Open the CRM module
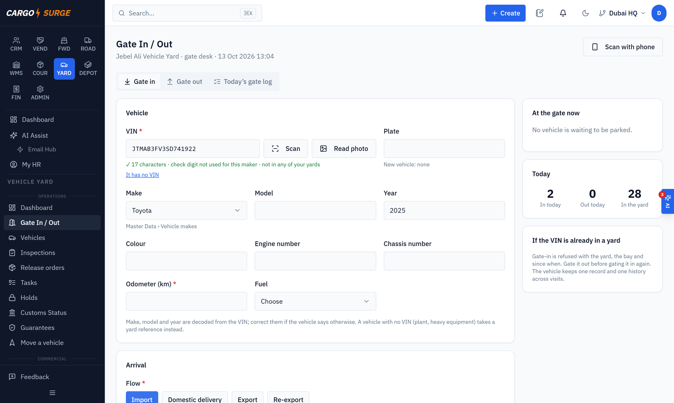674x403 pixels. pyautogui.click(x=16, y=44)
